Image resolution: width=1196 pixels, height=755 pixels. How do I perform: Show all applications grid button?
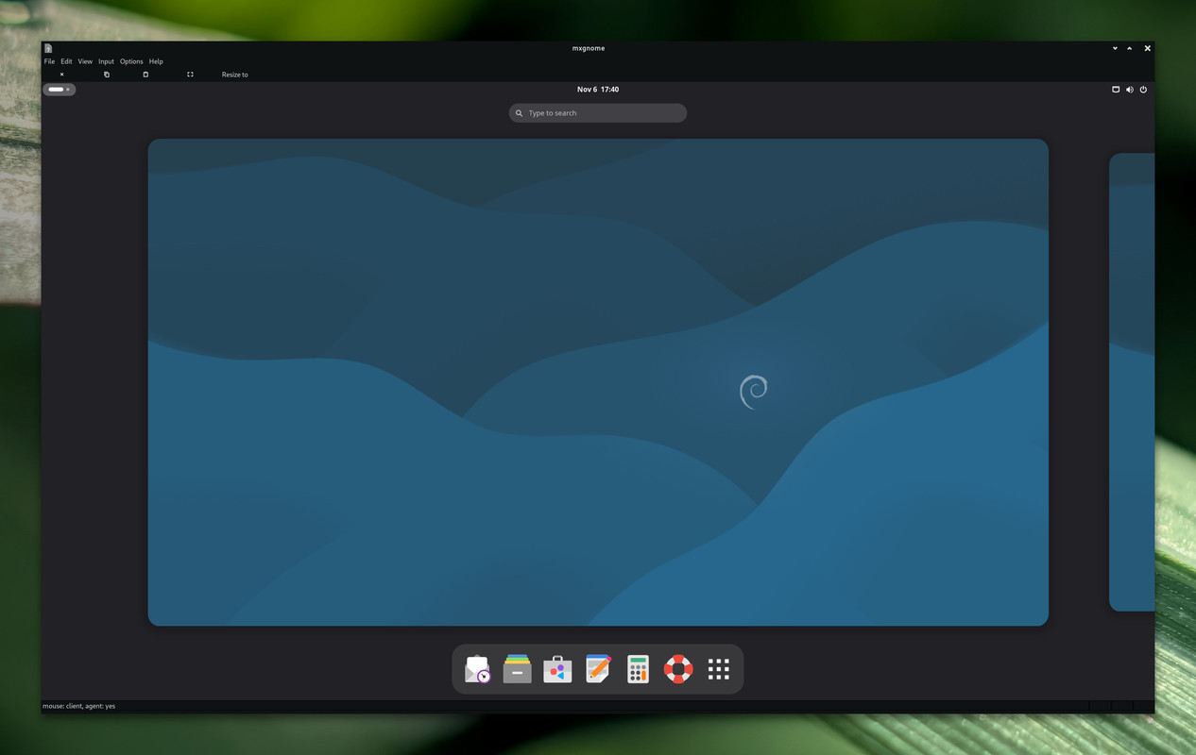719,669
